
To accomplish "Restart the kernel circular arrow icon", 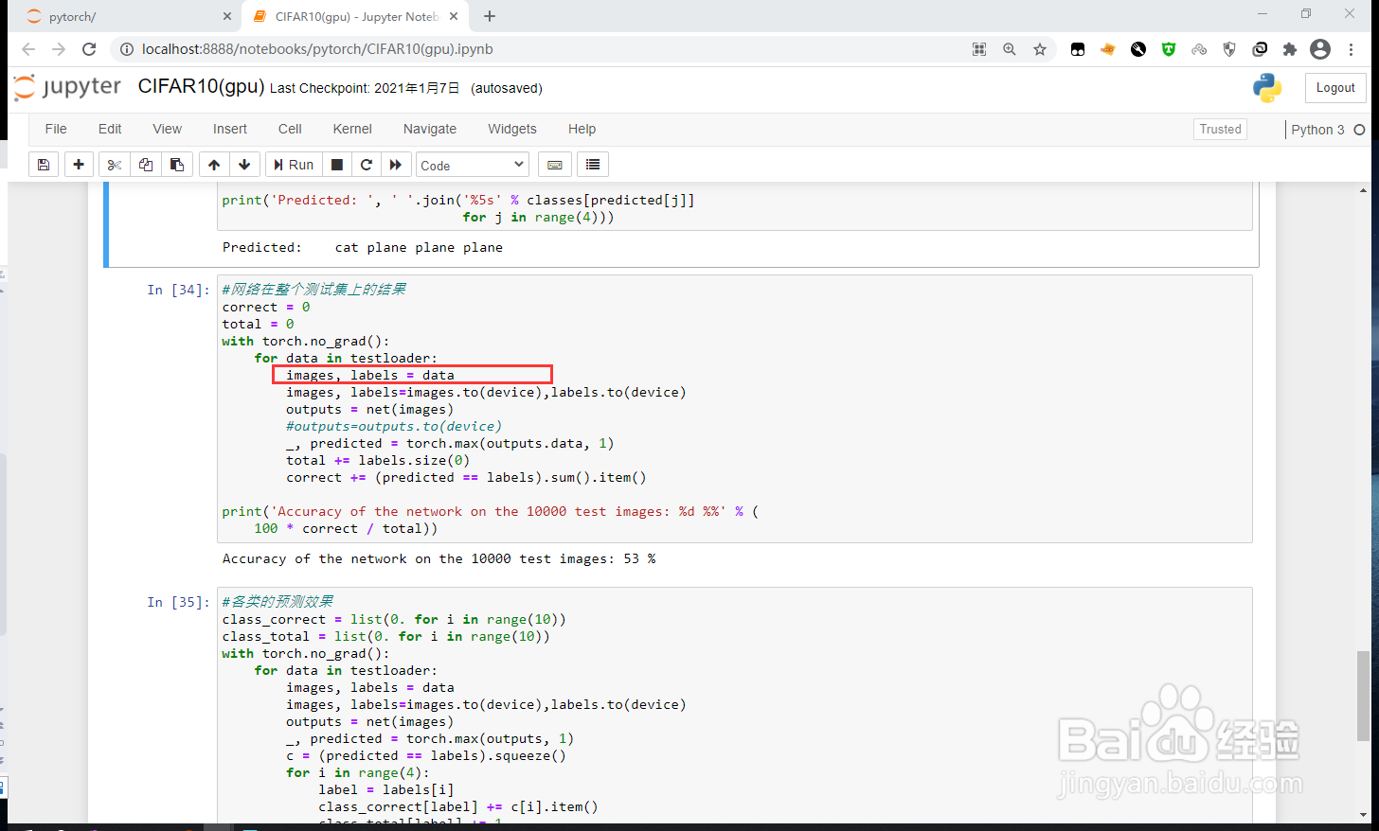I will [366, 165].
